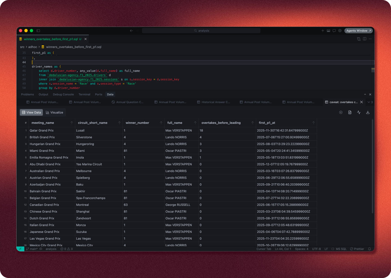Viewport: 391px width, 278px height.
Task: Click the 'Spa-Francorchamps' cell
Action: (99, 198)
